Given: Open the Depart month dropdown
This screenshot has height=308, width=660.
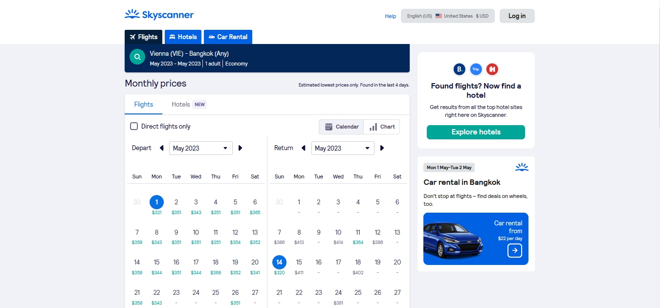Looking at the screenshot, I should (201, 148).
